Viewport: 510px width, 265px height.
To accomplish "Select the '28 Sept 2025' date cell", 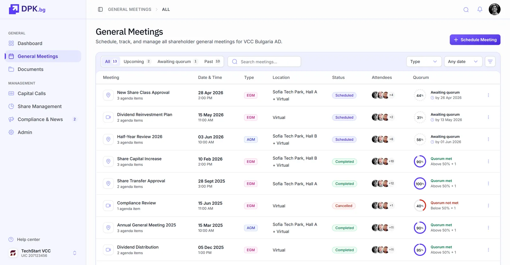I will [x=212, y=181].
